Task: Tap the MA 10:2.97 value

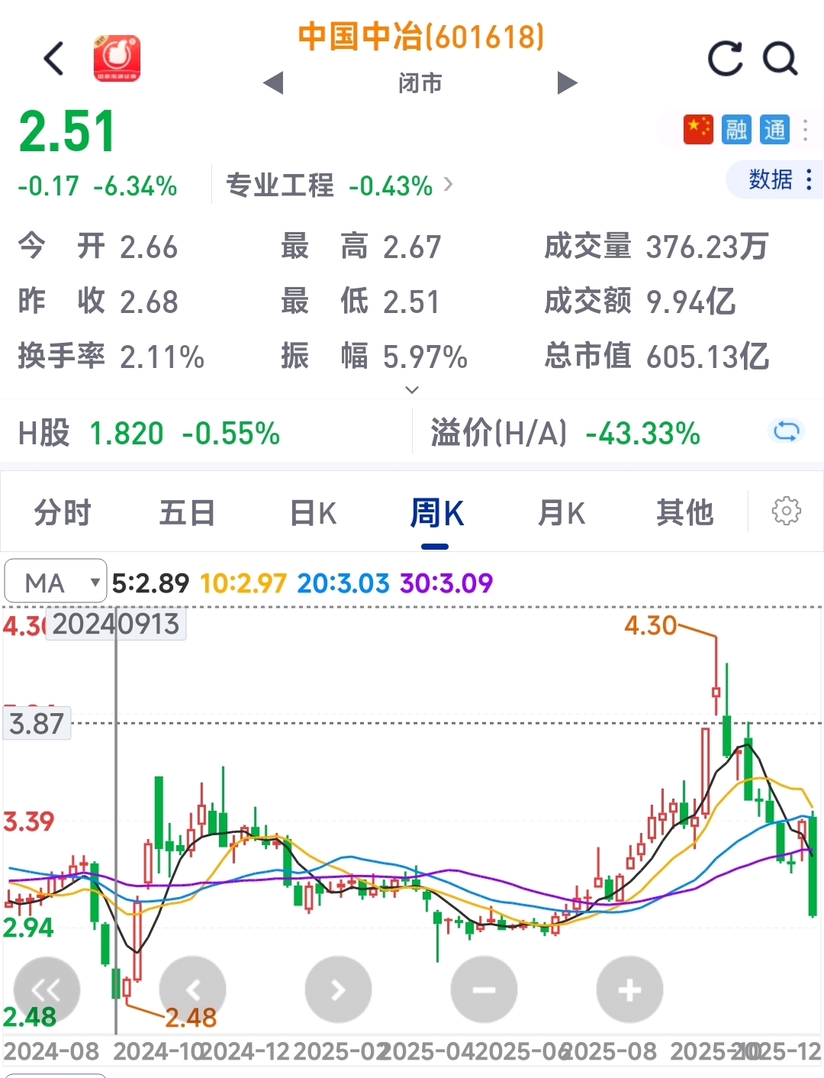Action: pos(243,583)
